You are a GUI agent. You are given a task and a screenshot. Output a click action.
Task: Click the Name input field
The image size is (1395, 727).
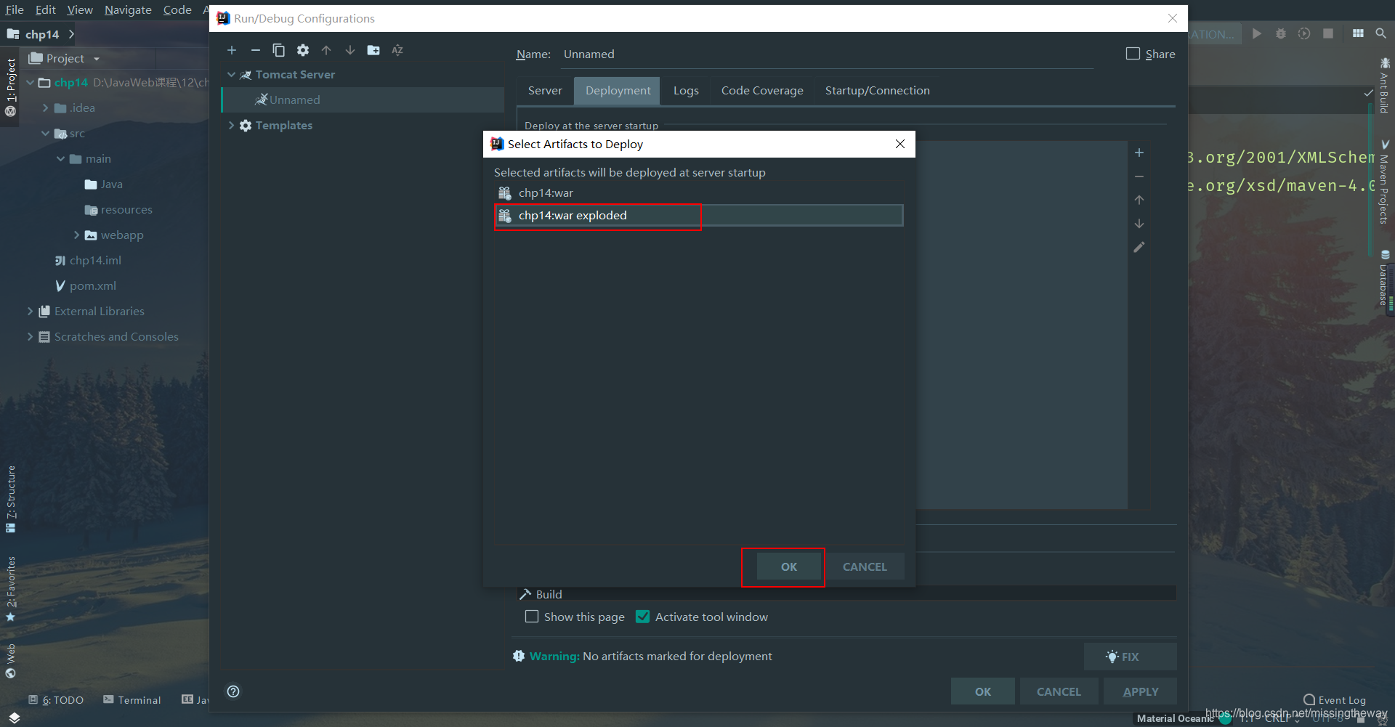pos(827,54)
